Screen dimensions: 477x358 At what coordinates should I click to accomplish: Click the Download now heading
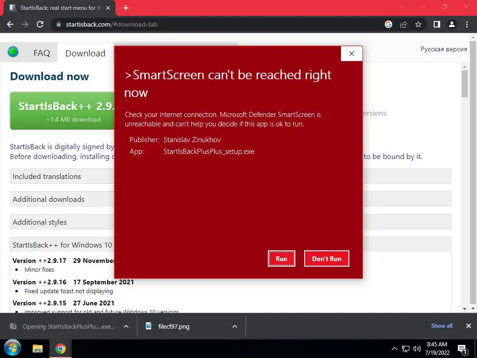(49, 76)
